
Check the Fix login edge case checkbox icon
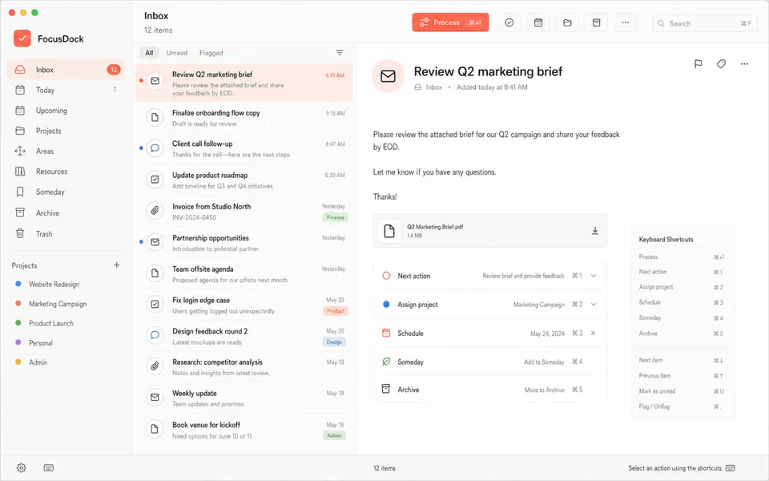click(155, 304)
